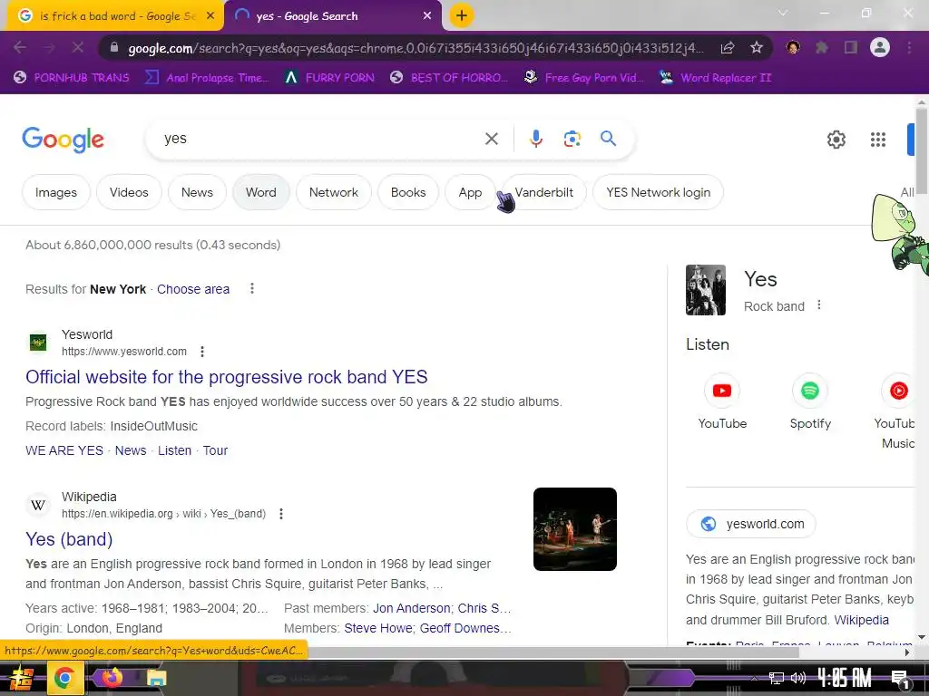The height and width of the screenshot is (696, 929).
Task: Listen on Spotify
Action: click(x=810, y=401)
